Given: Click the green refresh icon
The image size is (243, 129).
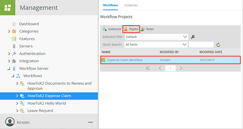Looking at the screenshot, I should (x=218, y=45).
